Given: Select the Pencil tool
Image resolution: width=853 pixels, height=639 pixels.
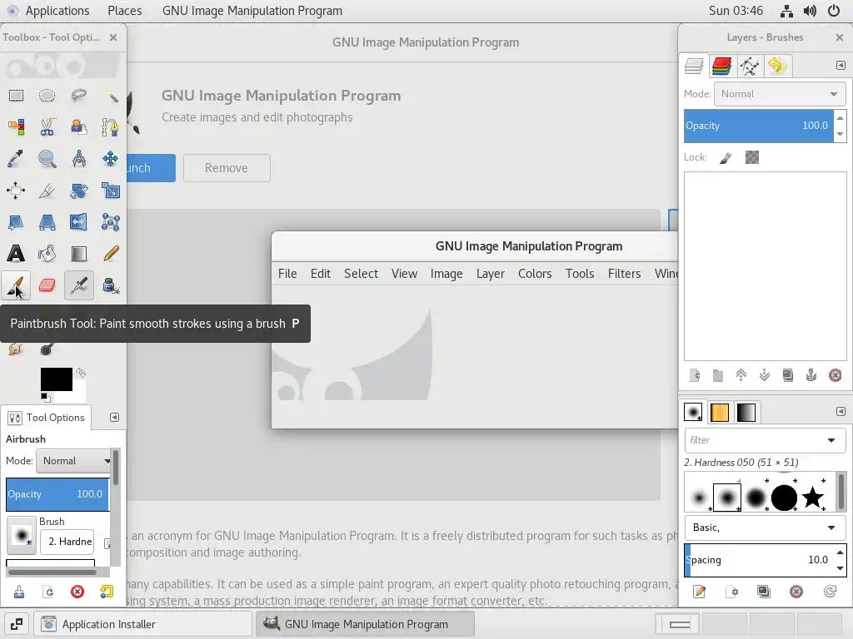Looking at the screenshot, I should (111, 253).
